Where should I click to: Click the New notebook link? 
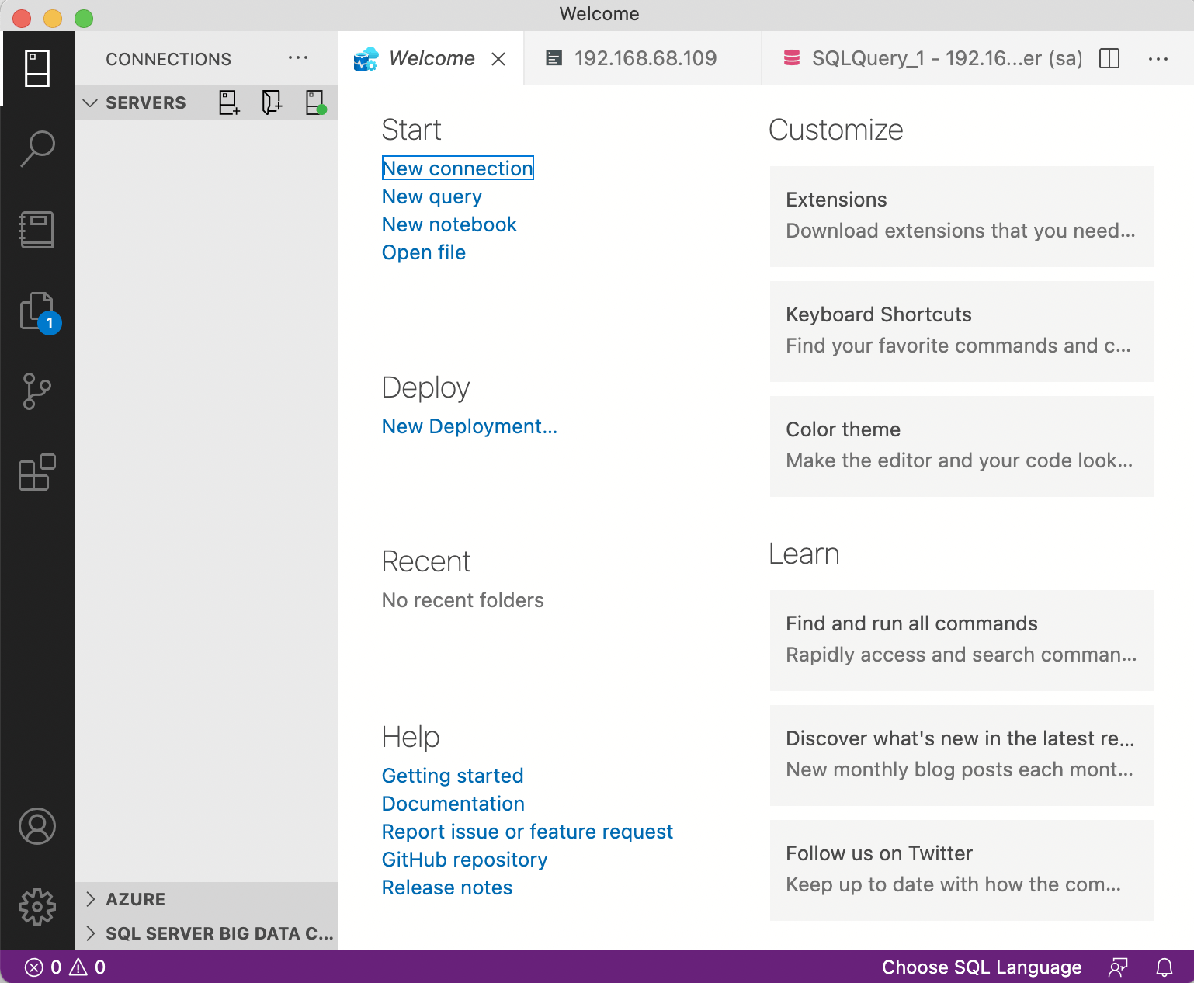[x=449, y=224]
